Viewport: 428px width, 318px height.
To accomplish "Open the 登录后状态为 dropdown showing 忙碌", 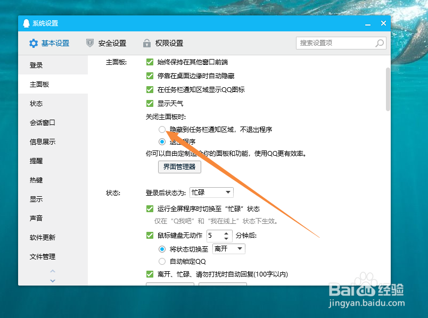I will click(211, 193).
